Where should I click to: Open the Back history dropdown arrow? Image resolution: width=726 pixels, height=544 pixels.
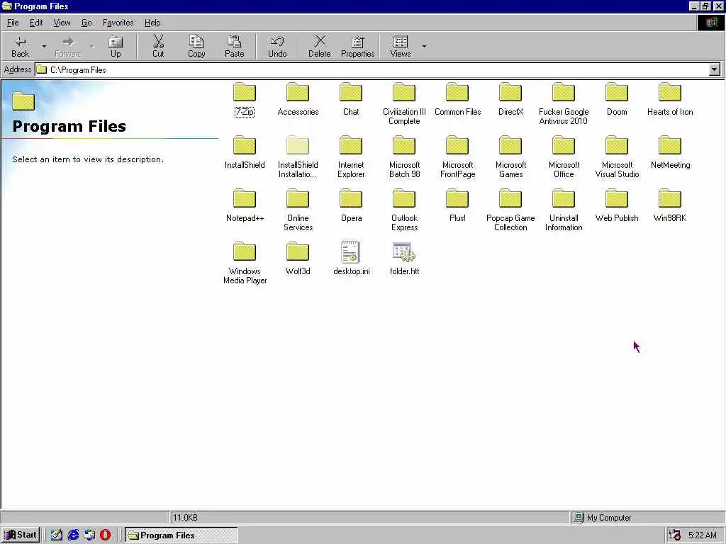pos(44,46)
